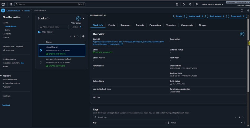Click the top AWS search field

click(50, 4)
